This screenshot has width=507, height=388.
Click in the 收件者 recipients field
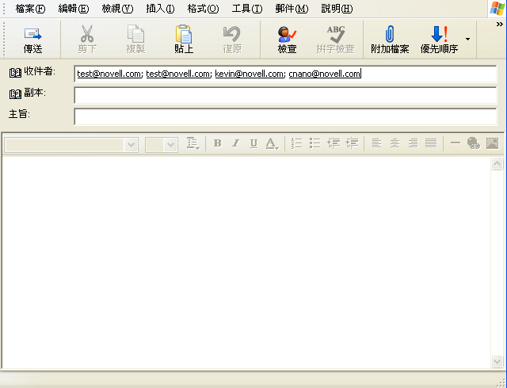(285, 74)
